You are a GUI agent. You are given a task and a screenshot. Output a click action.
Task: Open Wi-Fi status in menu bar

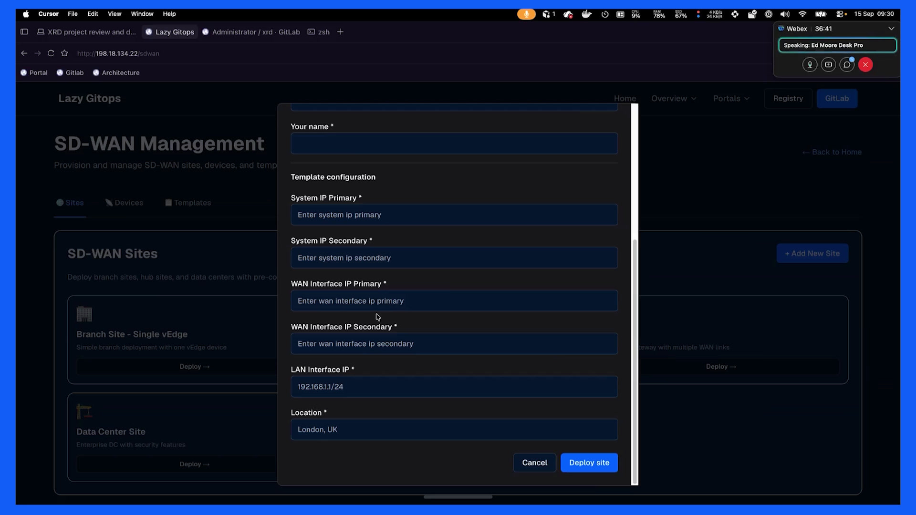(x=802, y=14)
